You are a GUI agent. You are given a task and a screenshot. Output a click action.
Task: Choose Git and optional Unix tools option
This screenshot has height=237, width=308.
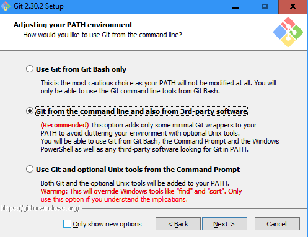pos(30,169)
